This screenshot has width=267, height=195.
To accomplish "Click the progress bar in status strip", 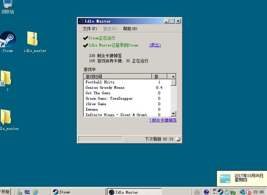I will click(100, 139).
